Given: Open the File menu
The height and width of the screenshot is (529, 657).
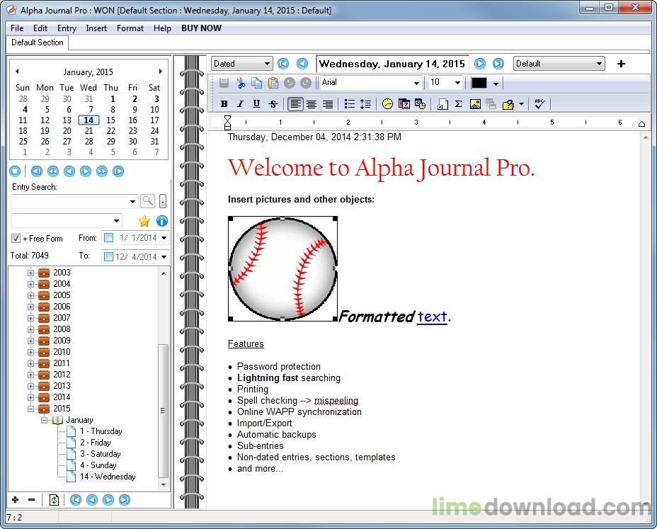Looking at the screenshot, I should (17, 28).
